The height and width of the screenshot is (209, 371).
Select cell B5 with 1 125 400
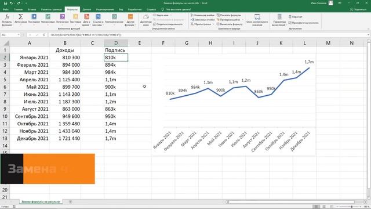65,80
